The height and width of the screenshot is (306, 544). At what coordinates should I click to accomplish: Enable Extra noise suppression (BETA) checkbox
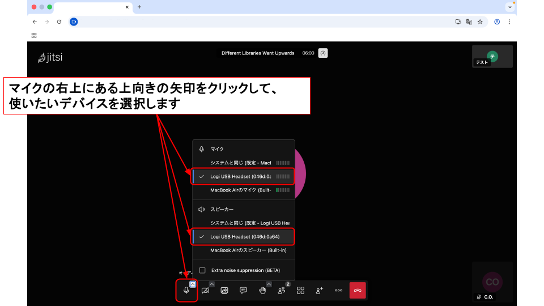pos(202,270)
